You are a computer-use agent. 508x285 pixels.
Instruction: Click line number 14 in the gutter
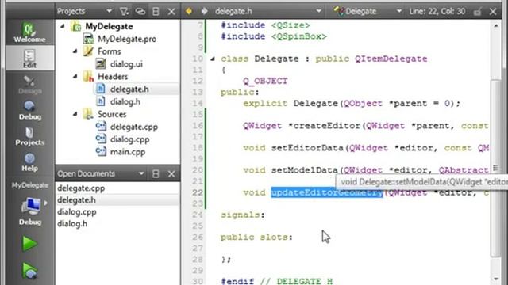pyautogui.click(x=198, y=104)
